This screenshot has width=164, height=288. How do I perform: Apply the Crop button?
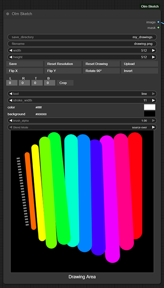coord(65,83)
